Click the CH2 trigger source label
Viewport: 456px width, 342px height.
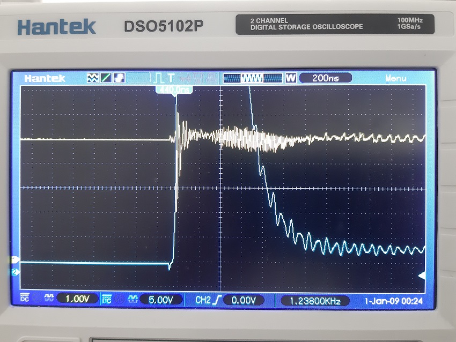[x=203, y=300]
